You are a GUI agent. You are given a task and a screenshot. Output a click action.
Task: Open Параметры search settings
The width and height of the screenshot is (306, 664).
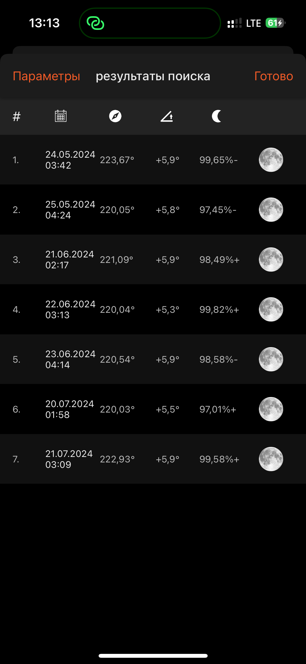point(46,76)
